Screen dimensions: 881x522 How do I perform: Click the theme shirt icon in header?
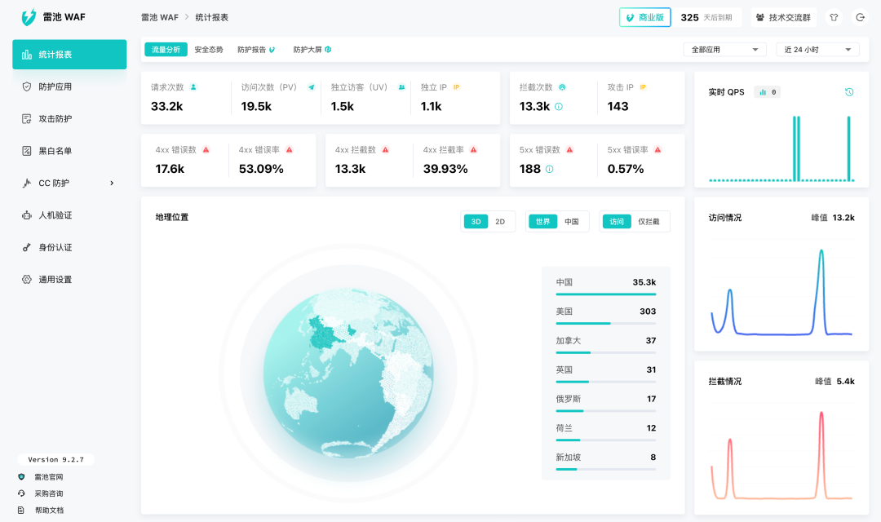coord(834,17)
